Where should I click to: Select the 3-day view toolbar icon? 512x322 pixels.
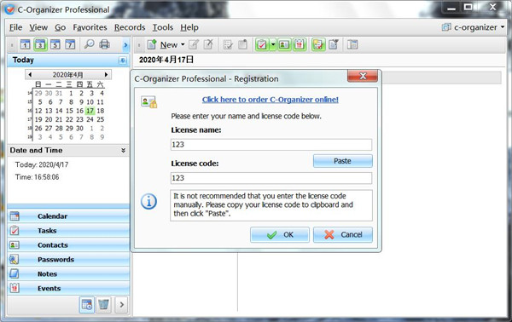40,44
